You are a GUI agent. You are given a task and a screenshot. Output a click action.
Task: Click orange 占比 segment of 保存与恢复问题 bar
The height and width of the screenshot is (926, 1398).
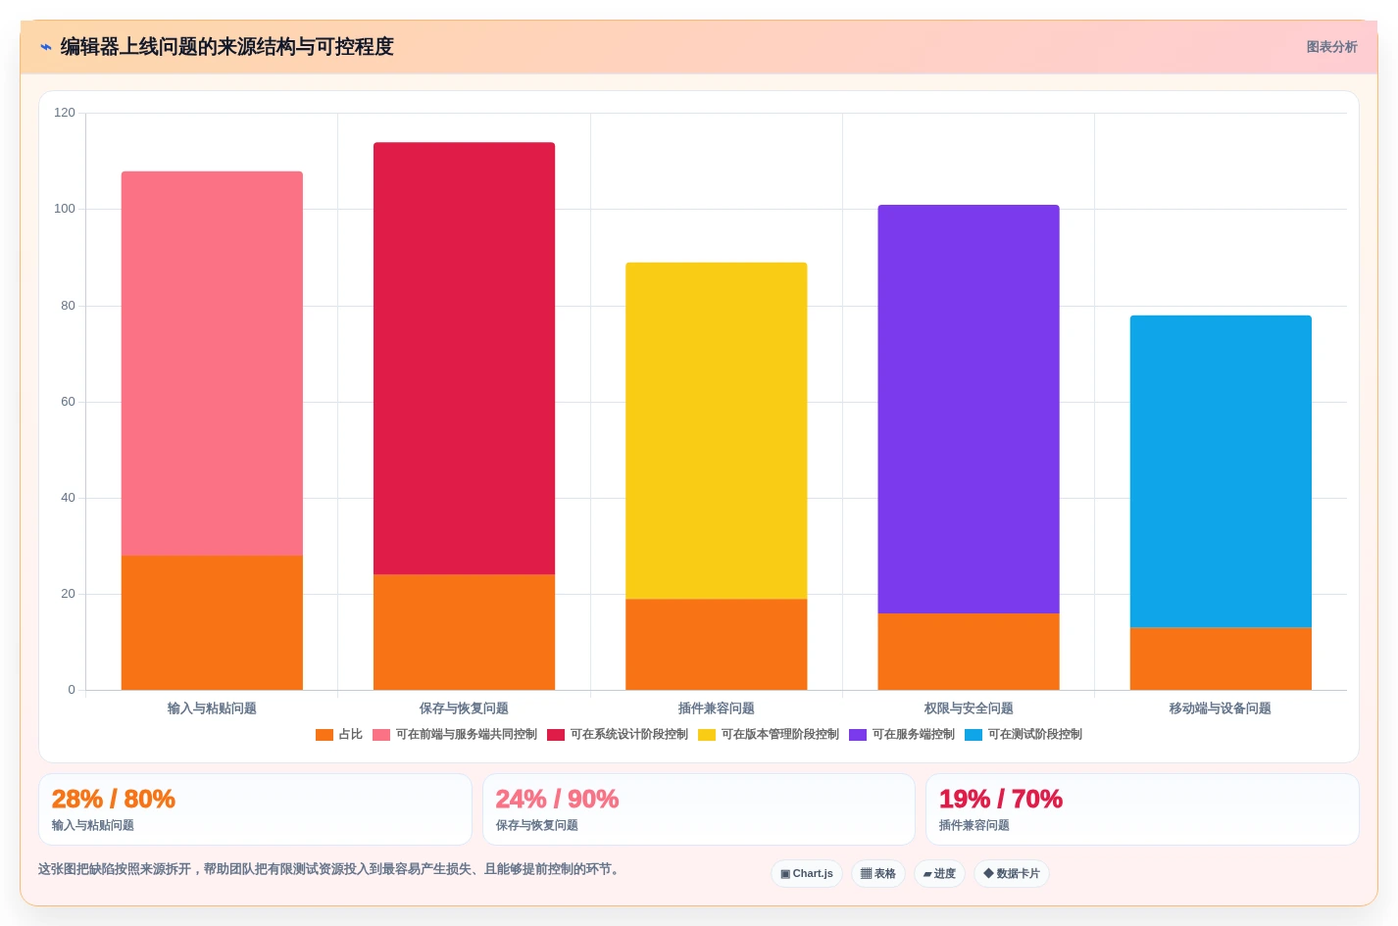pos(464,632)
